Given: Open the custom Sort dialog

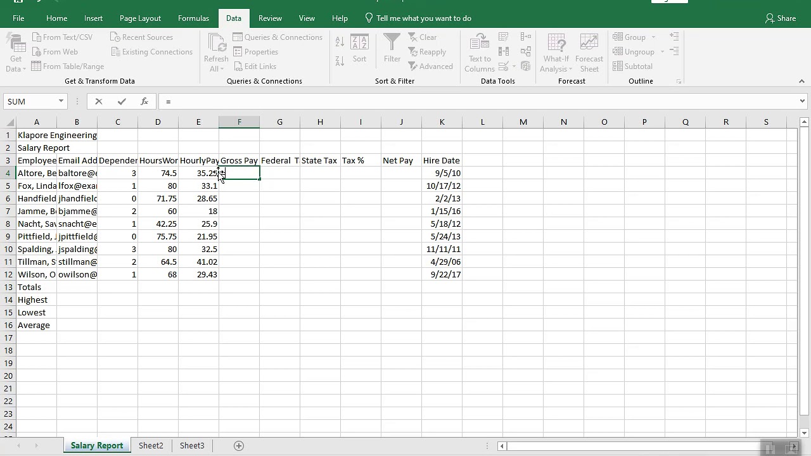Looking at the screenshot, I should click(359, 49).
